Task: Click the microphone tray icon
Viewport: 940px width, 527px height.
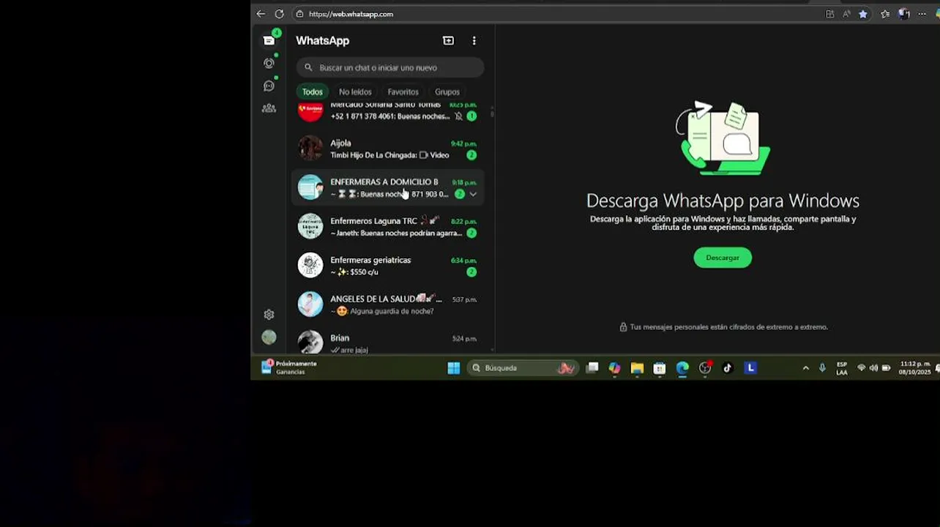Action: [x=822, y=368]
